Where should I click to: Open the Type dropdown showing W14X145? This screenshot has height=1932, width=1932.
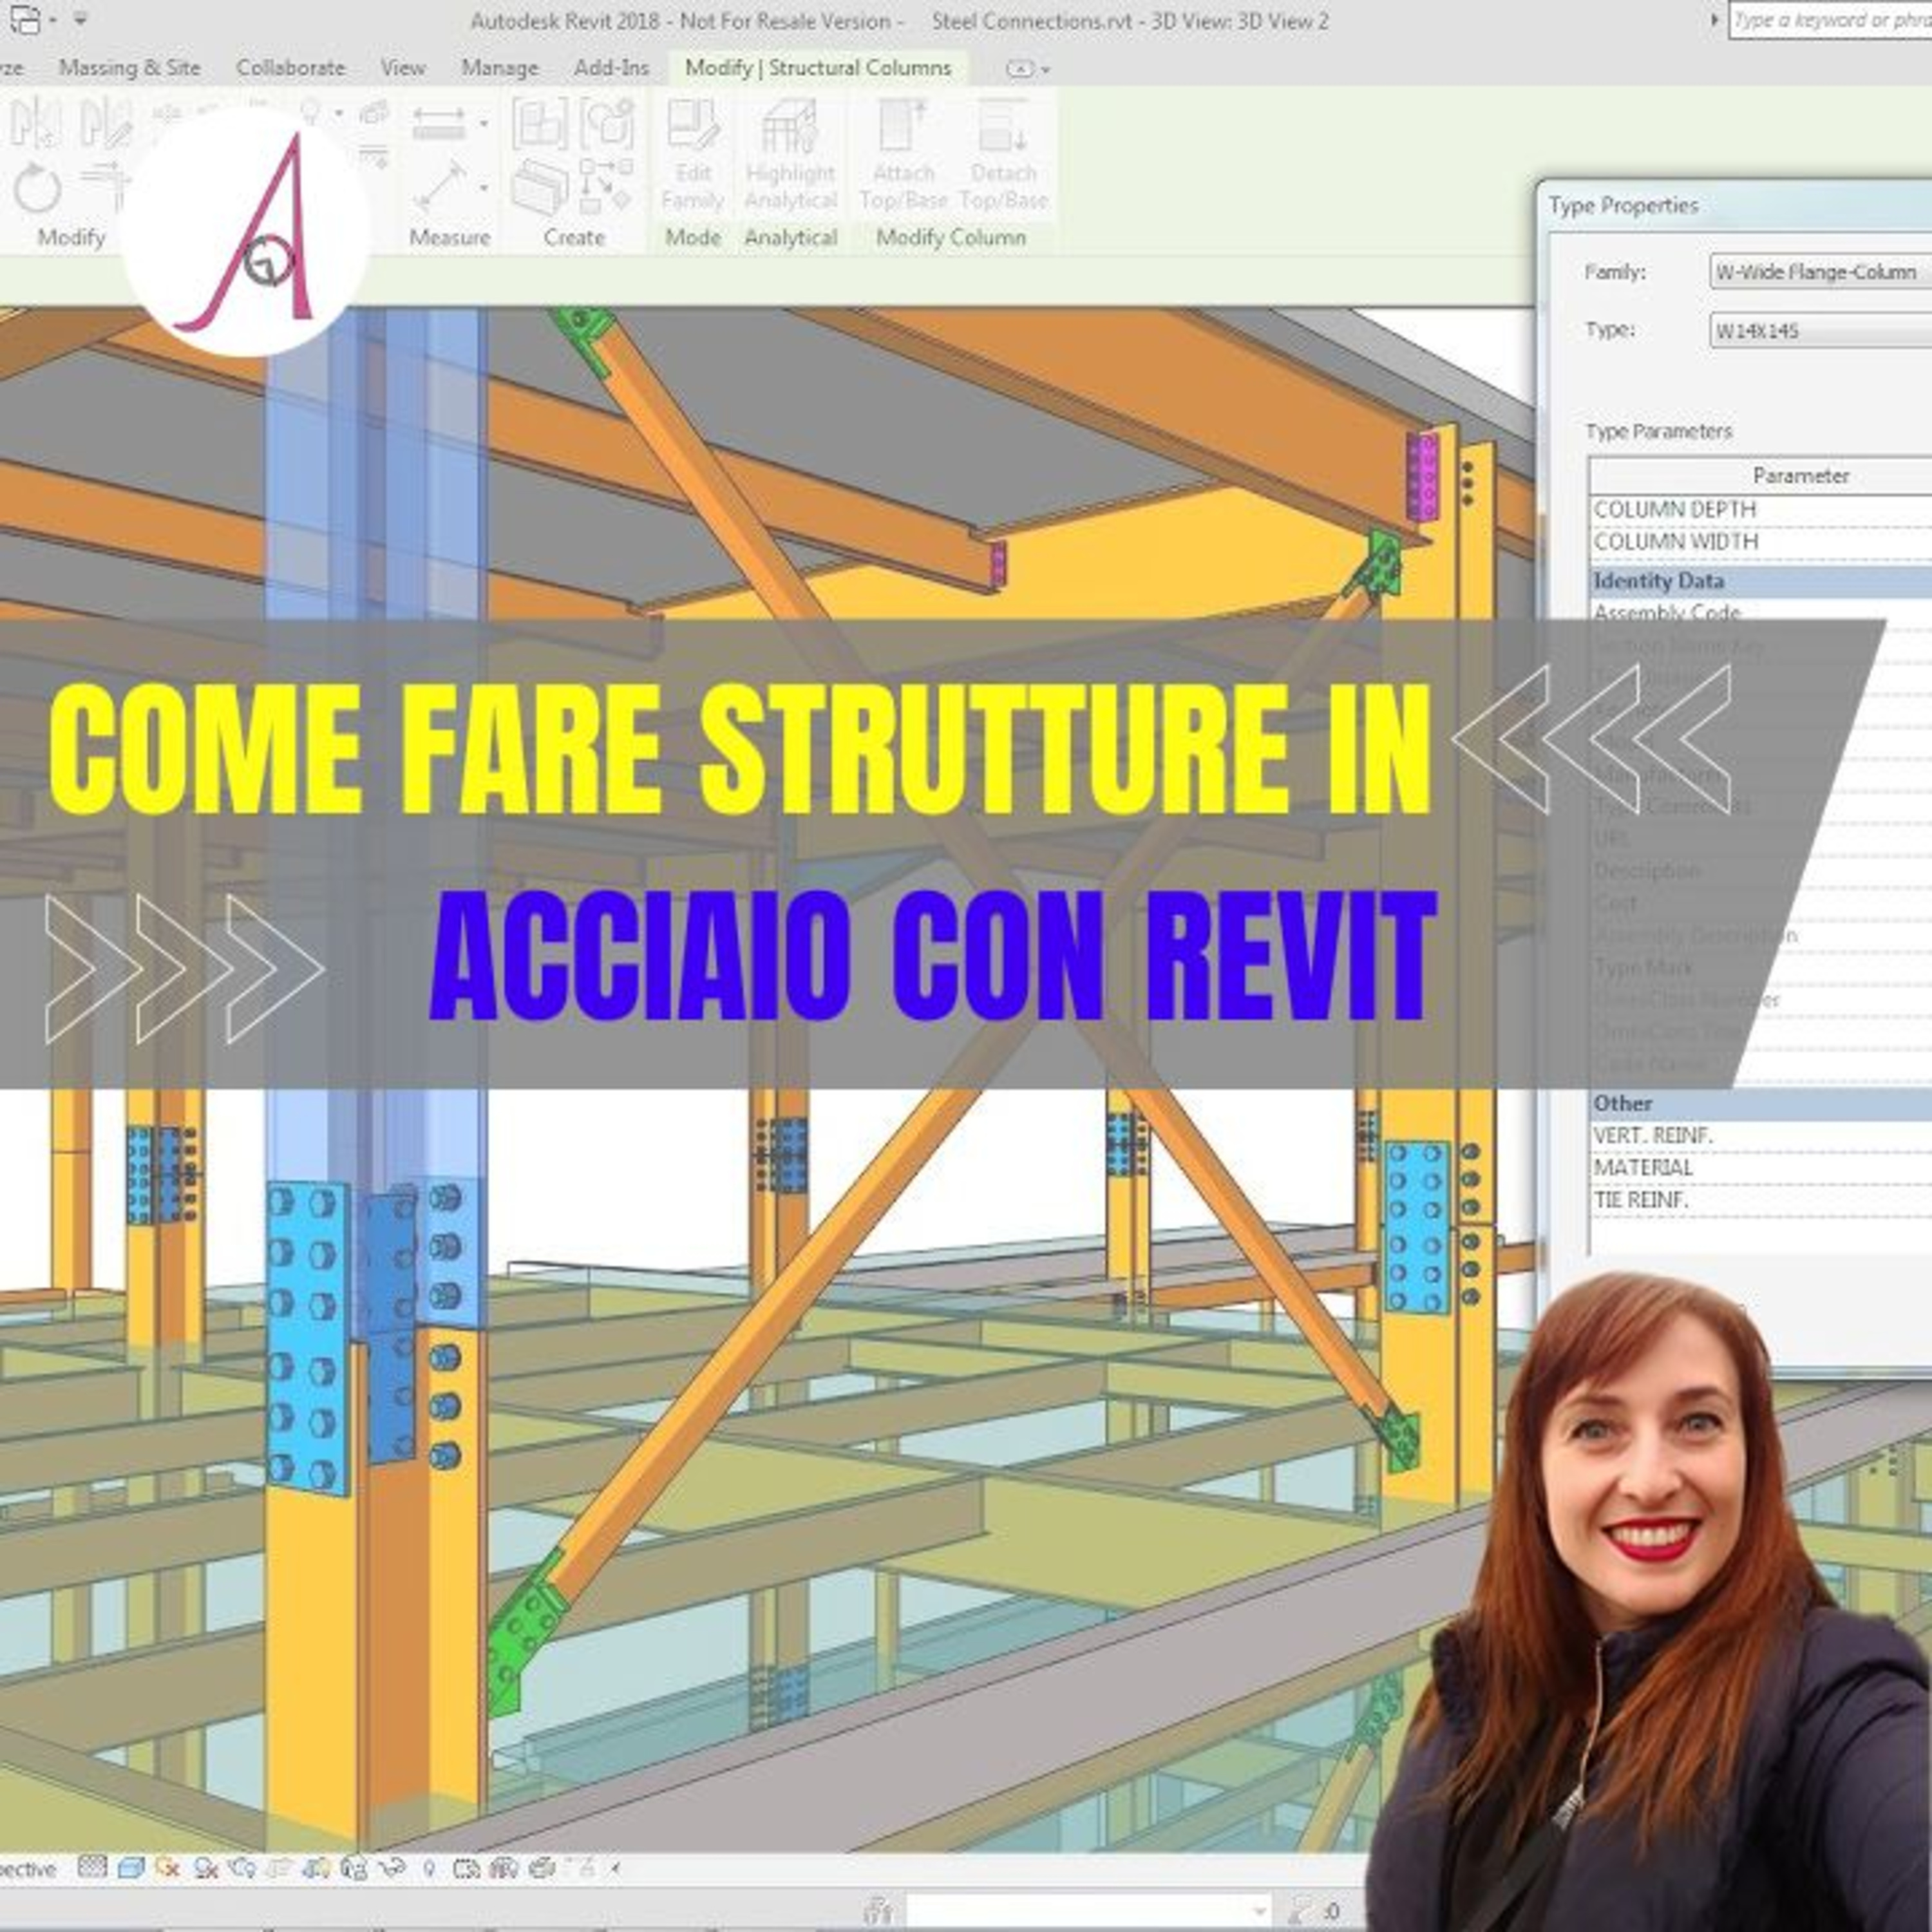(x=1820, y=330)
